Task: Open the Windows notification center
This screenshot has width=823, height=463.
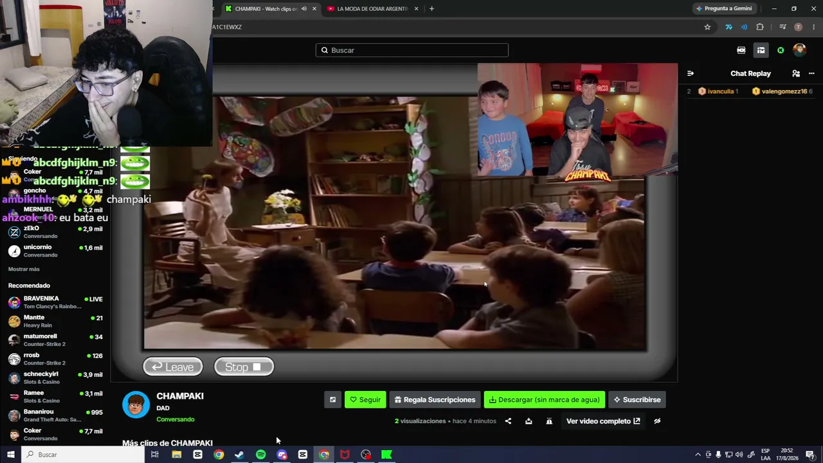Action: 810,455
